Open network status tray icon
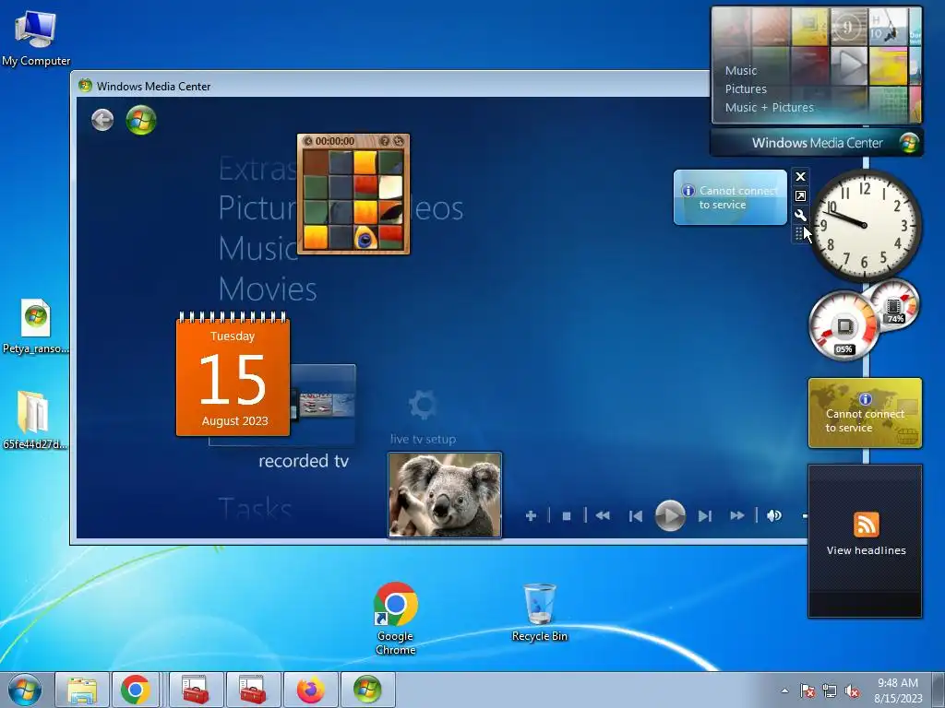945x708 pixels. click(x=830, y=690)
